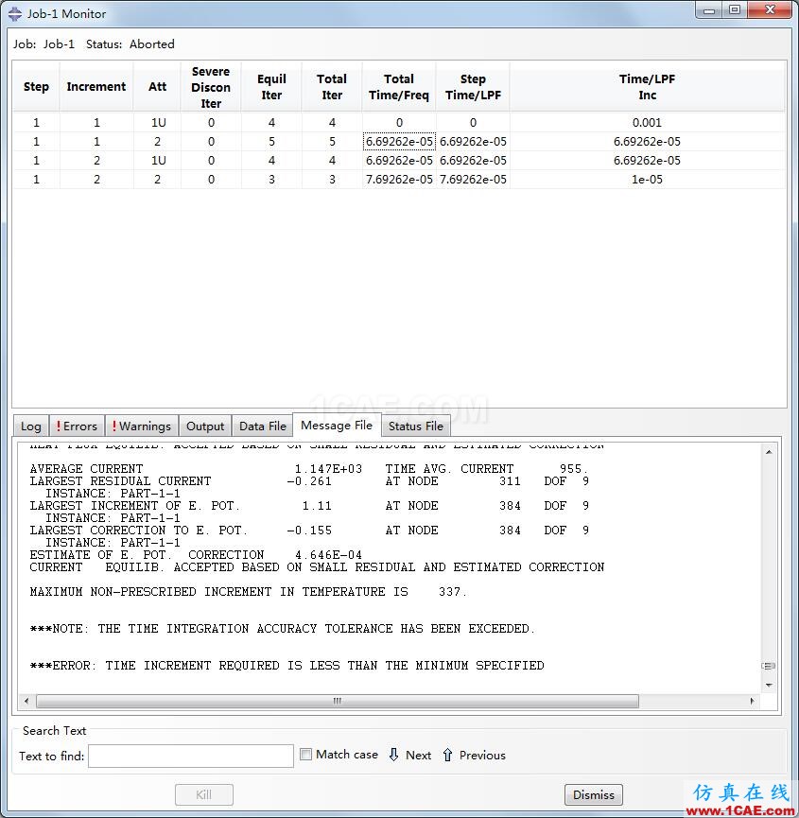The image size is (799, 818).
Task: Click the AVERAGE CURRENT line in message file
Action: click(309, 469)
